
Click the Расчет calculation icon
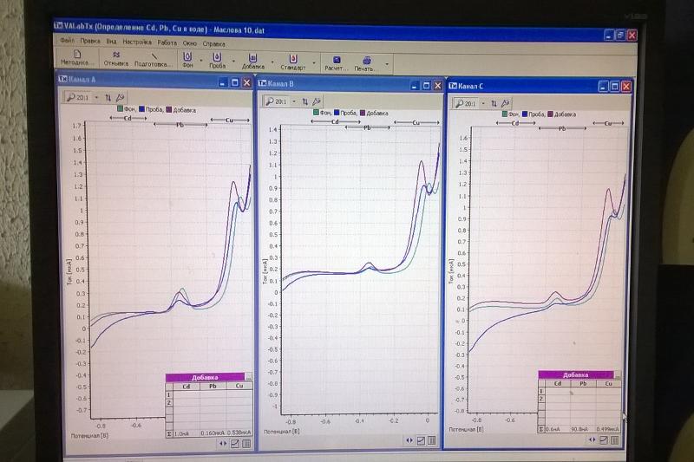336,61
